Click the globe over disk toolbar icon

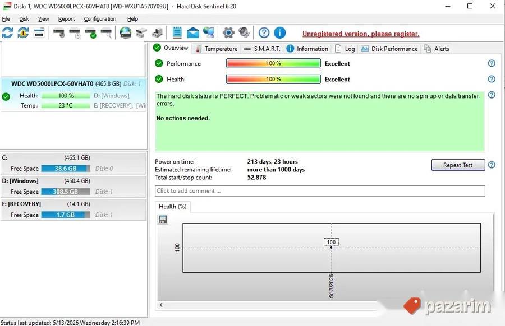coord(126,33)
